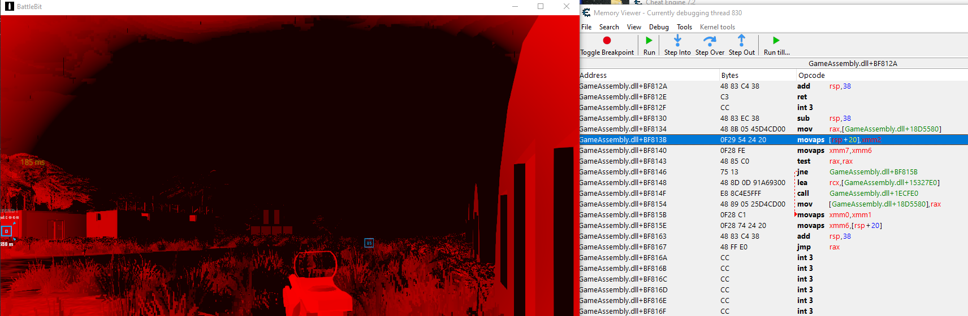The image size is (968, 316).
Task: Select row GameAssembly.dll+BF812A
Action: pyautogui.click(x=773, y=86)
